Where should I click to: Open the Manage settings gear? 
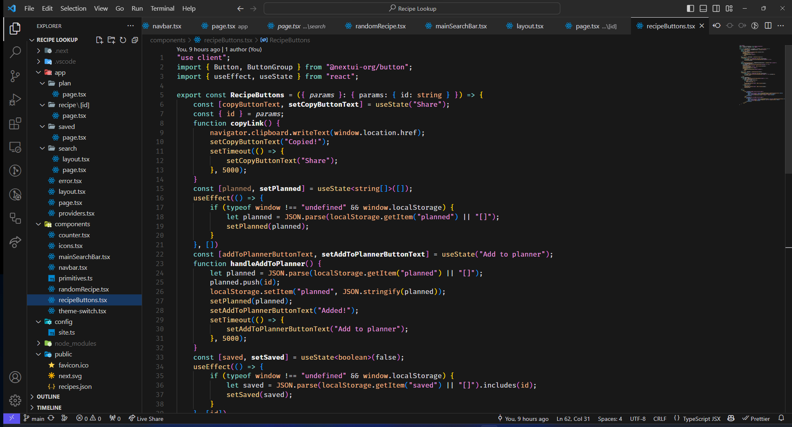pyautogui.click(x=15, y=400)
